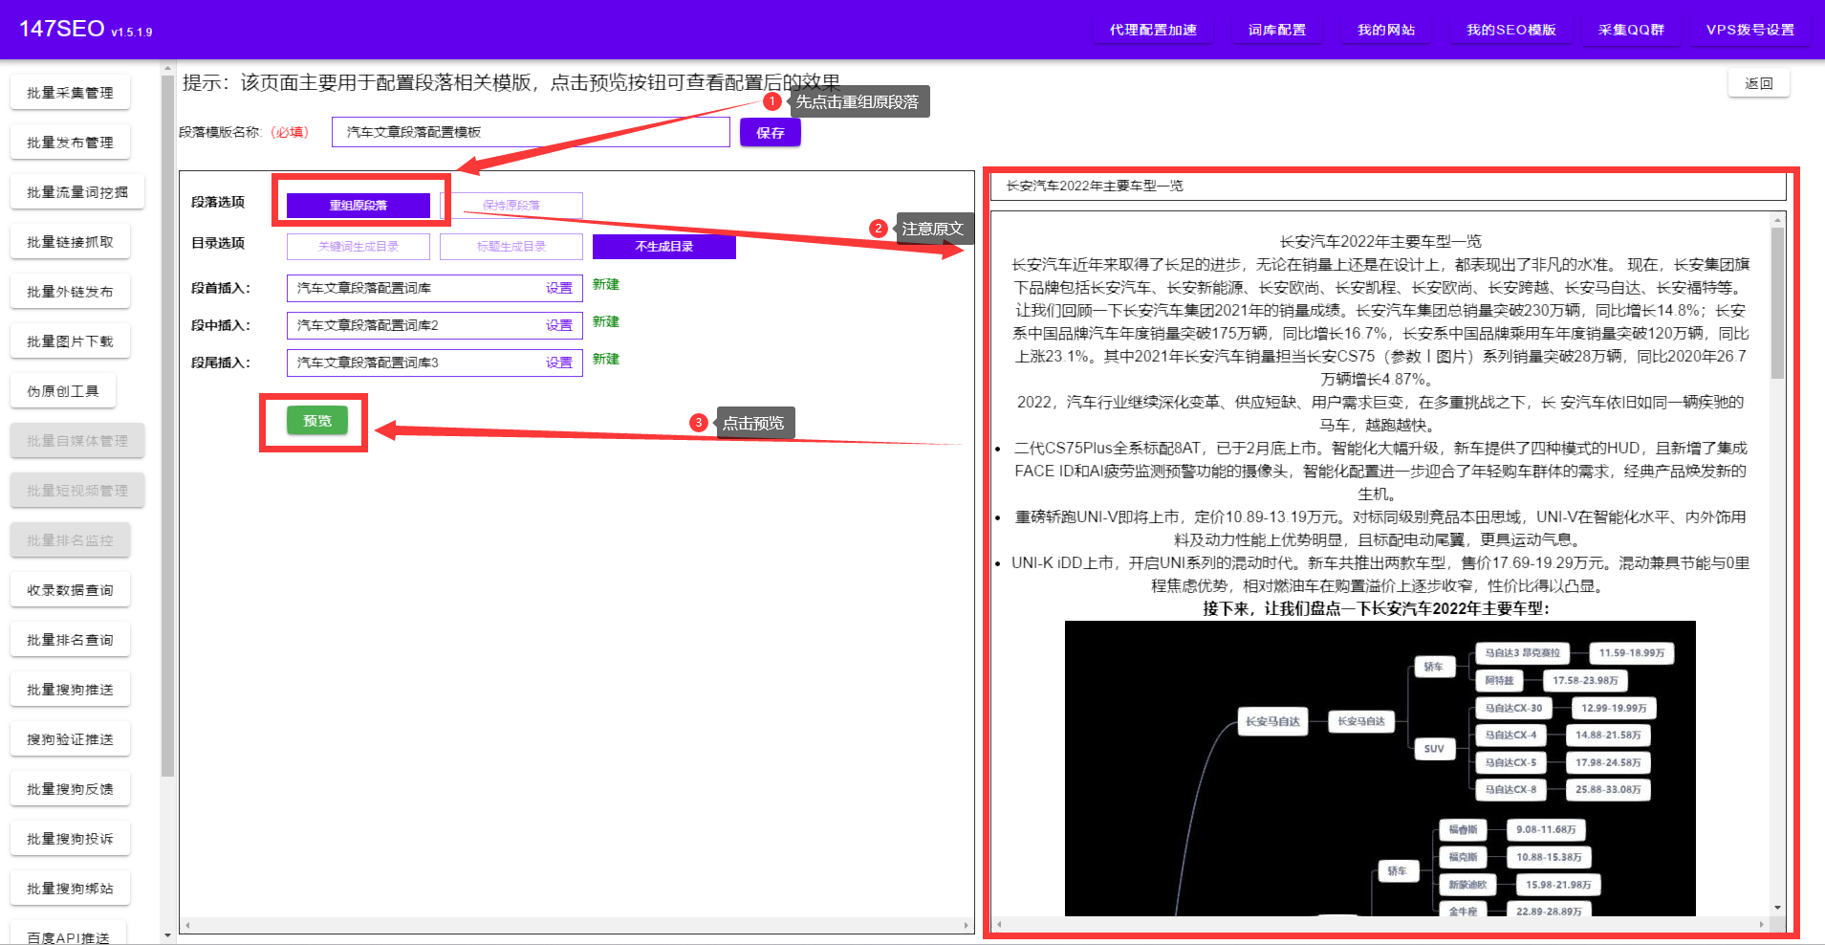This screenshot has width=1825, height=945.
Task: Open 搜狗验证推送 in sidebar
Action: (70, 739)
